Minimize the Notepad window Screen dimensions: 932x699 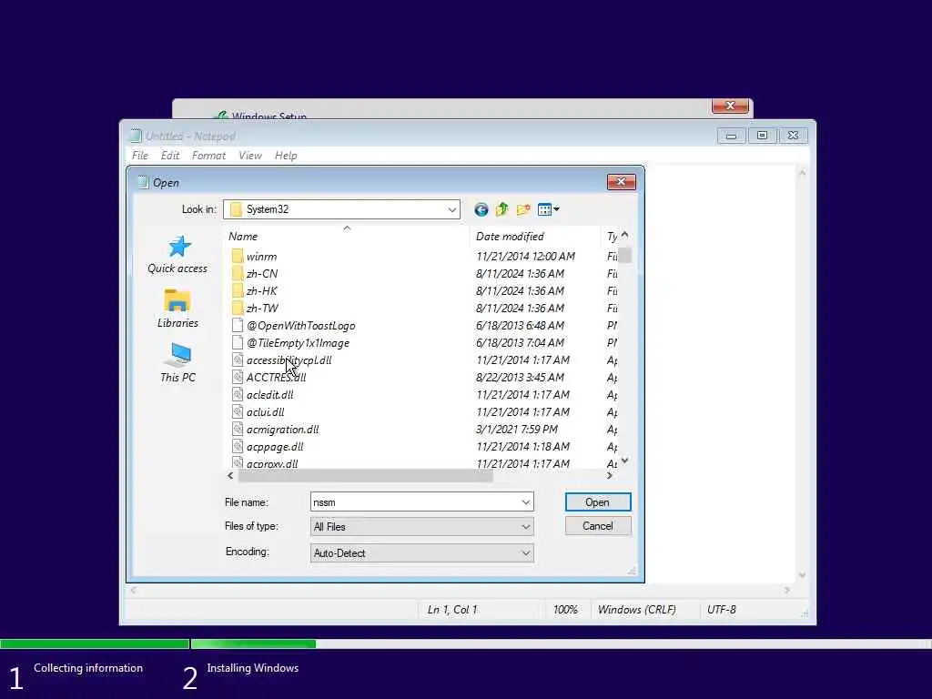pyautogui.click(x=731, y=136)
